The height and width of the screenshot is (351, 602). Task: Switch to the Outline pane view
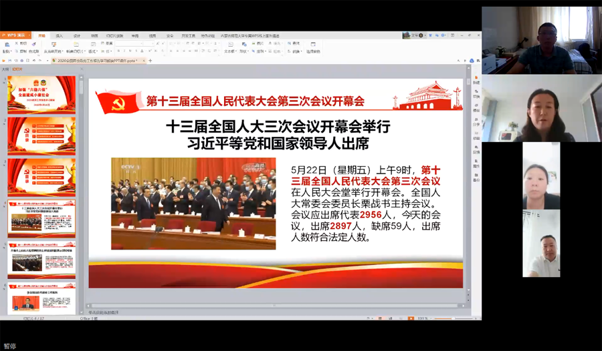(5, 69)
